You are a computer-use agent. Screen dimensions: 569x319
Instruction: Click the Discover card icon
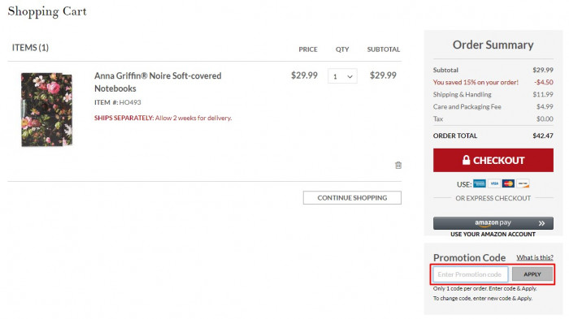523,183
